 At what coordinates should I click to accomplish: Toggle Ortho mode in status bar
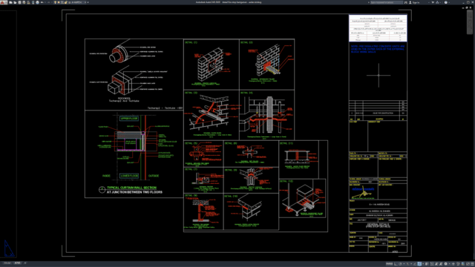click(395, 264)
